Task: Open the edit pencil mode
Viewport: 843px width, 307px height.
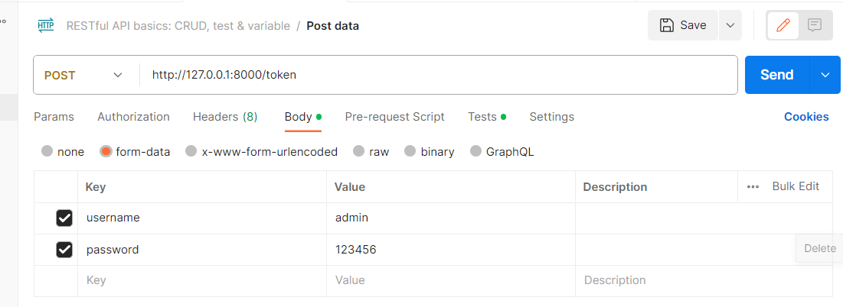Action: click(x=783, y=25)
